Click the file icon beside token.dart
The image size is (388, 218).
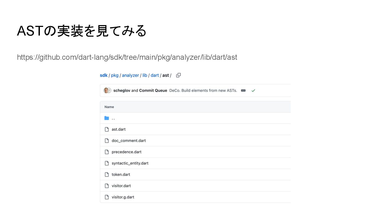(107, 175)
